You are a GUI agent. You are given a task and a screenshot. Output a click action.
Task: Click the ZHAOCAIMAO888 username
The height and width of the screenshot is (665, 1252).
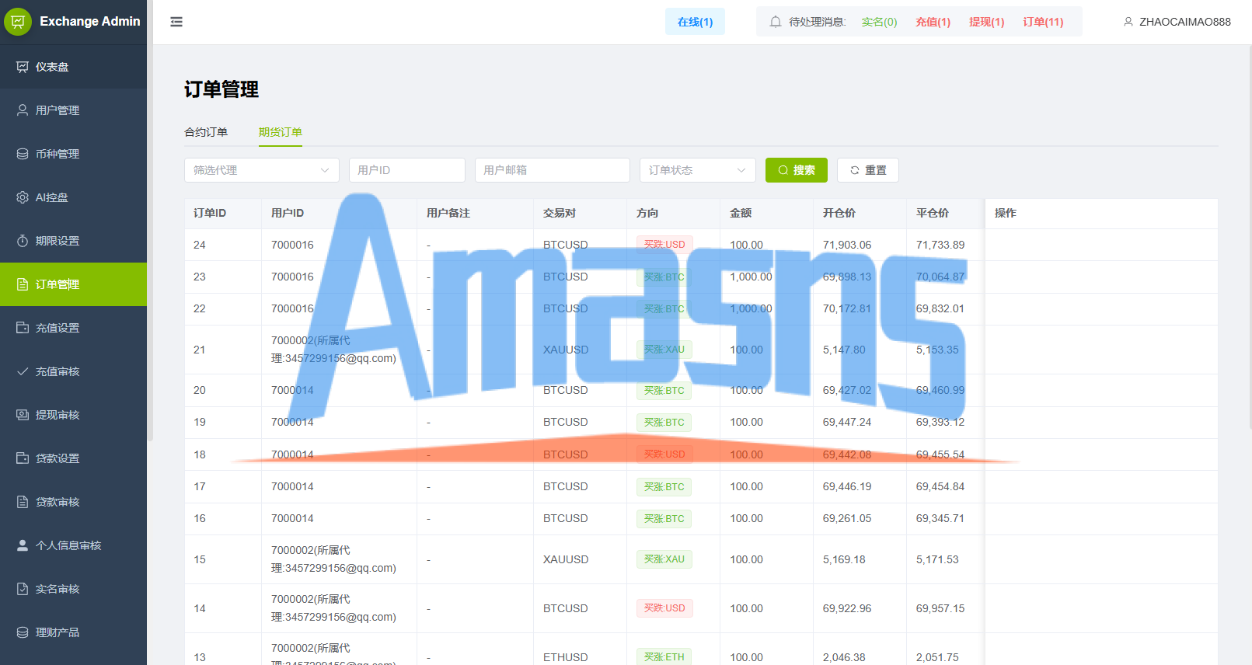point(1185,22)
